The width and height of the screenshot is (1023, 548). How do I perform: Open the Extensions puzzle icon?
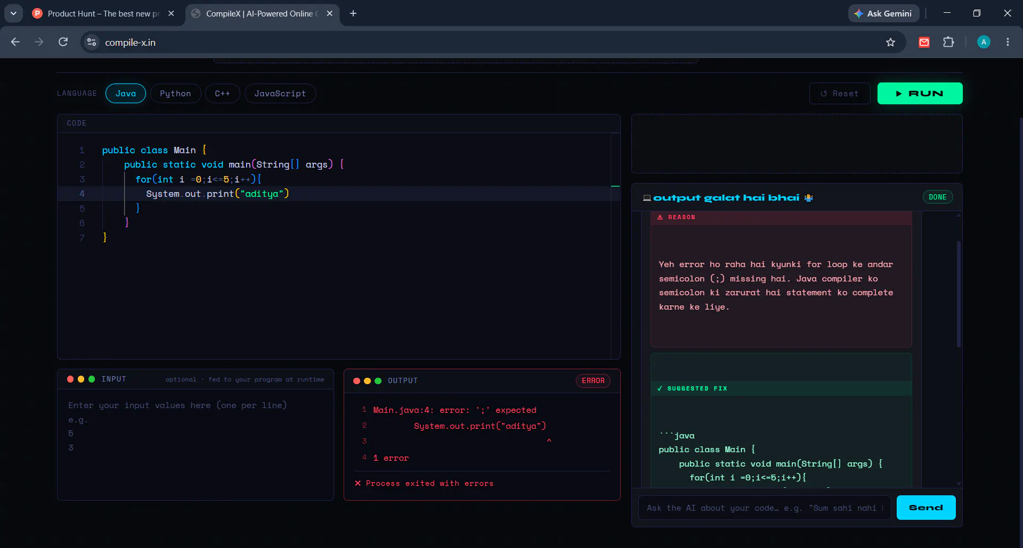948,42
